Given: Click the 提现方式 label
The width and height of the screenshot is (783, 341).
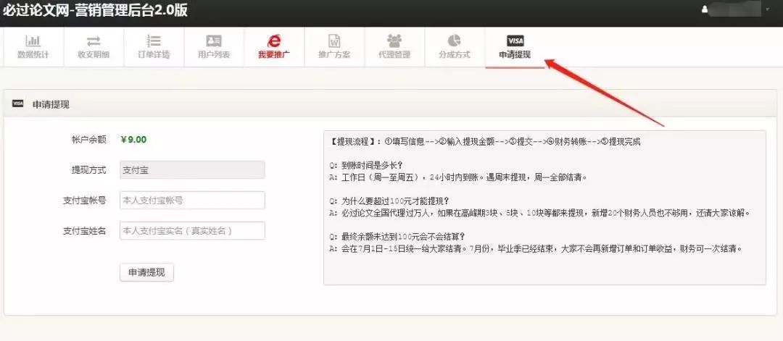Looking at the screenshot, I should (89, 170).
